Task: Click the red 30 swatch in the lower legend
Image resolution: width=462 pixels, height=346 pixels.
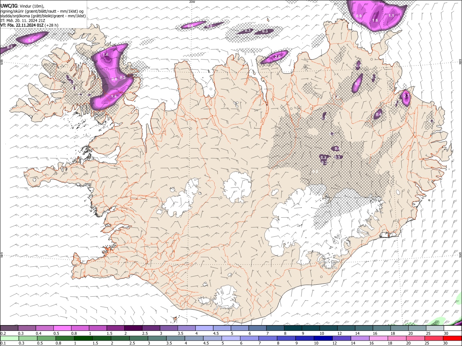Action: (x=453, y=338)
